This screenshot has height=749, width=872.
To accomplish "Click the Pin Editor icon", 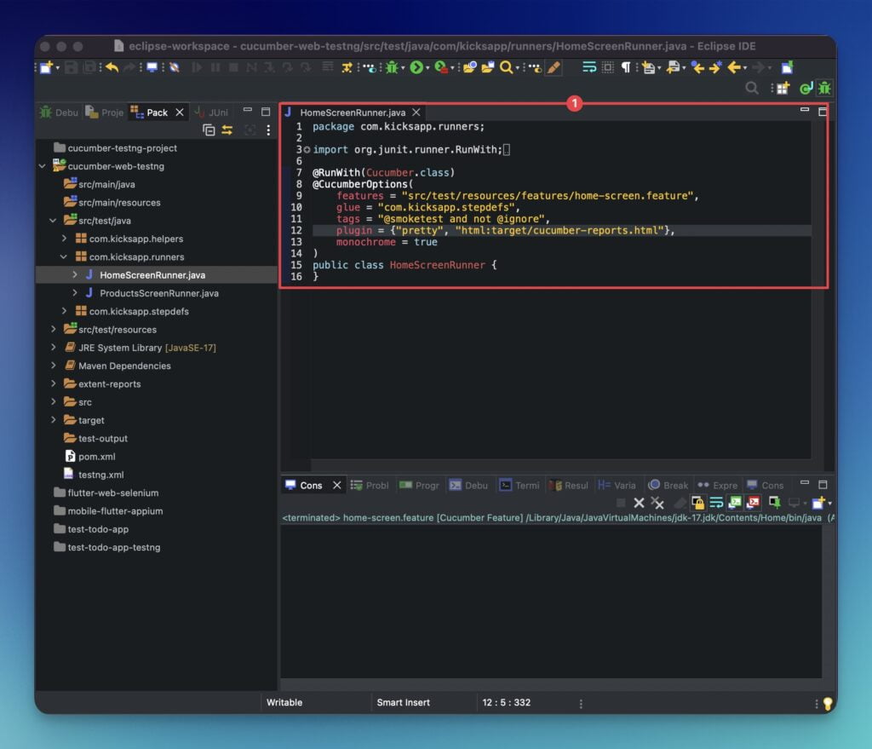I will [787, 67].
